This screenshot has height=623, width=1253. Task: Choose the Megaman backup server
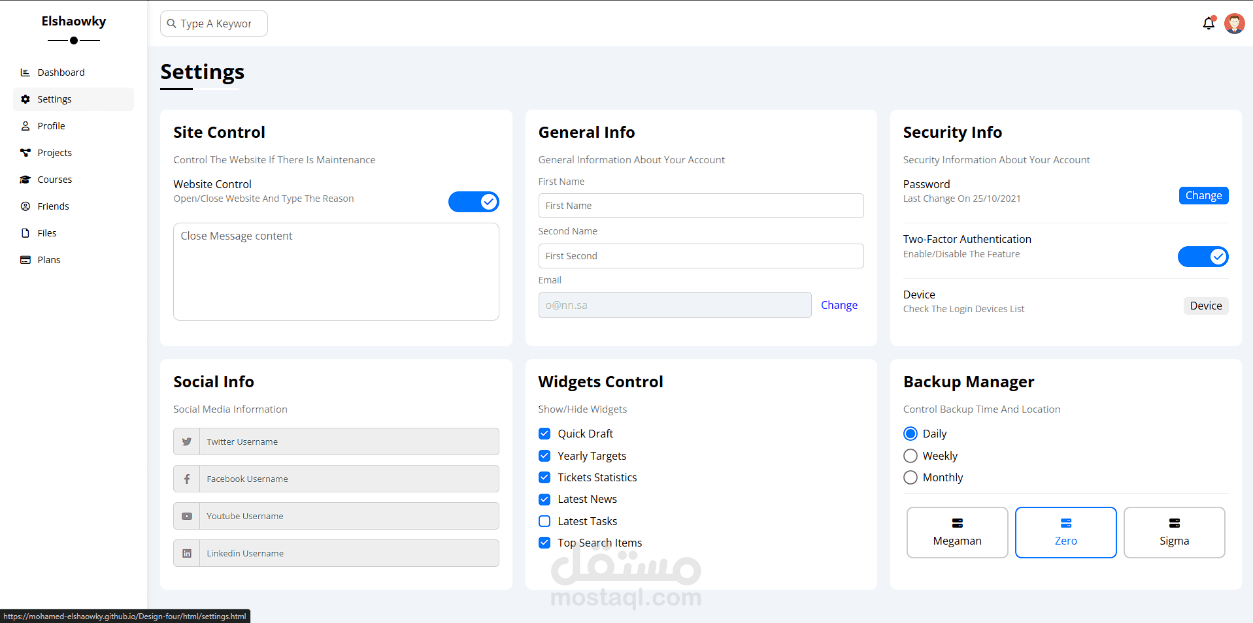[957, 532]
